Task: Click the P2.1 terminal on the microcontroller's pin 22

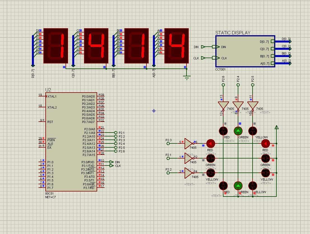Action: click(x=116, y=133)
